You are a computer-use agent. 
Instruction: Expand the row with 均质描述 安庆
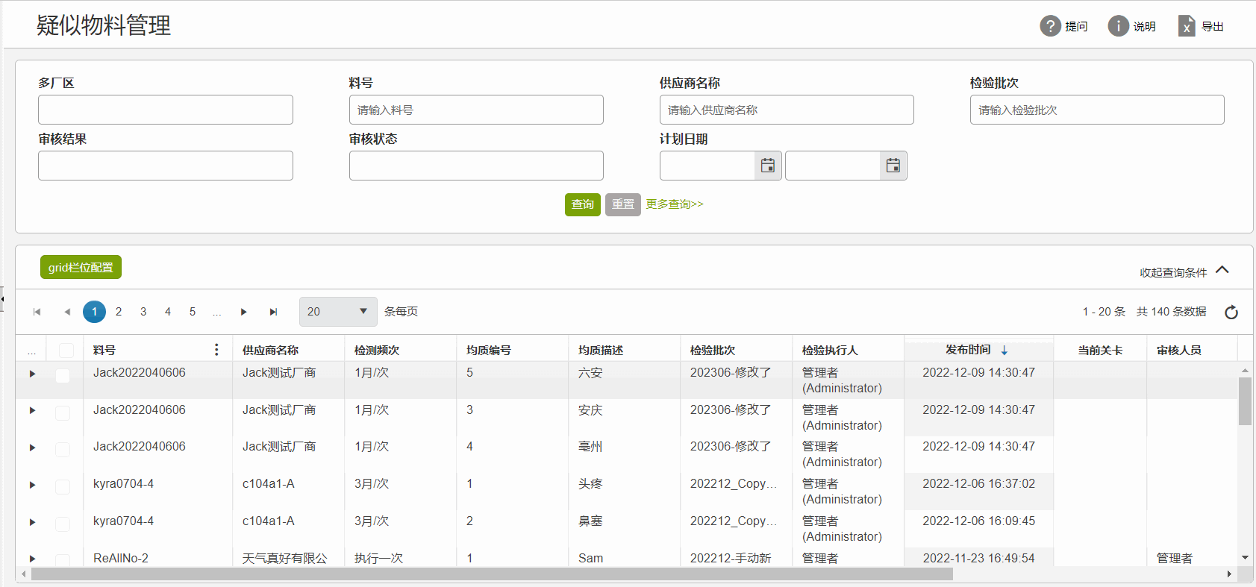(32, 410)
